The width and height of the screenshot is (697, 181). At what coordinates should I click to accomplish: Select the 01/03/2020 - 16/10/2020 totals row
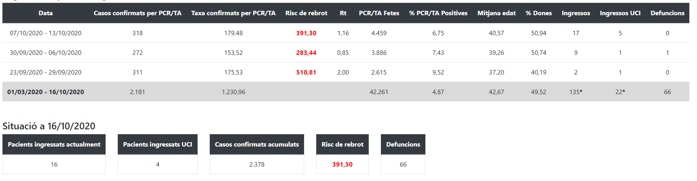(45, 92)
